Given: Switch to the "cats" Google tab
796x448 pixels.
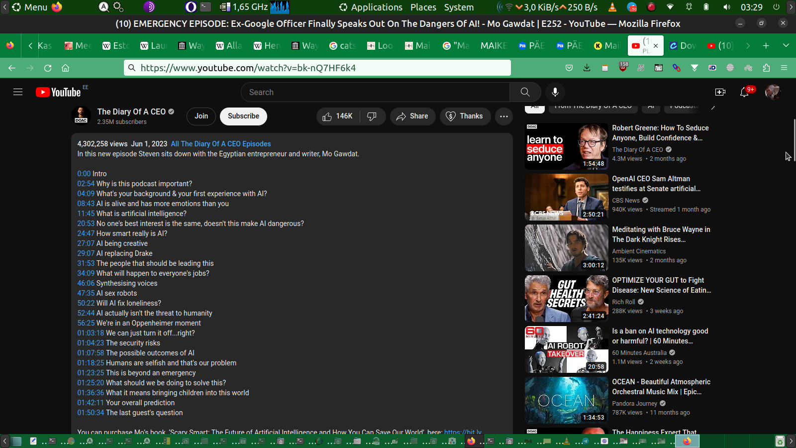Looking at the screenshot, I should click(x=343, y=45).
